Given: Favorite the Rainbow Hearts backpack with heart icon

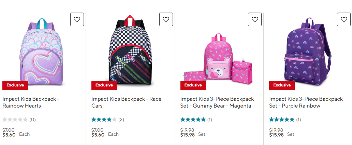Looking at the screenshot, I should tap(77, 19).
